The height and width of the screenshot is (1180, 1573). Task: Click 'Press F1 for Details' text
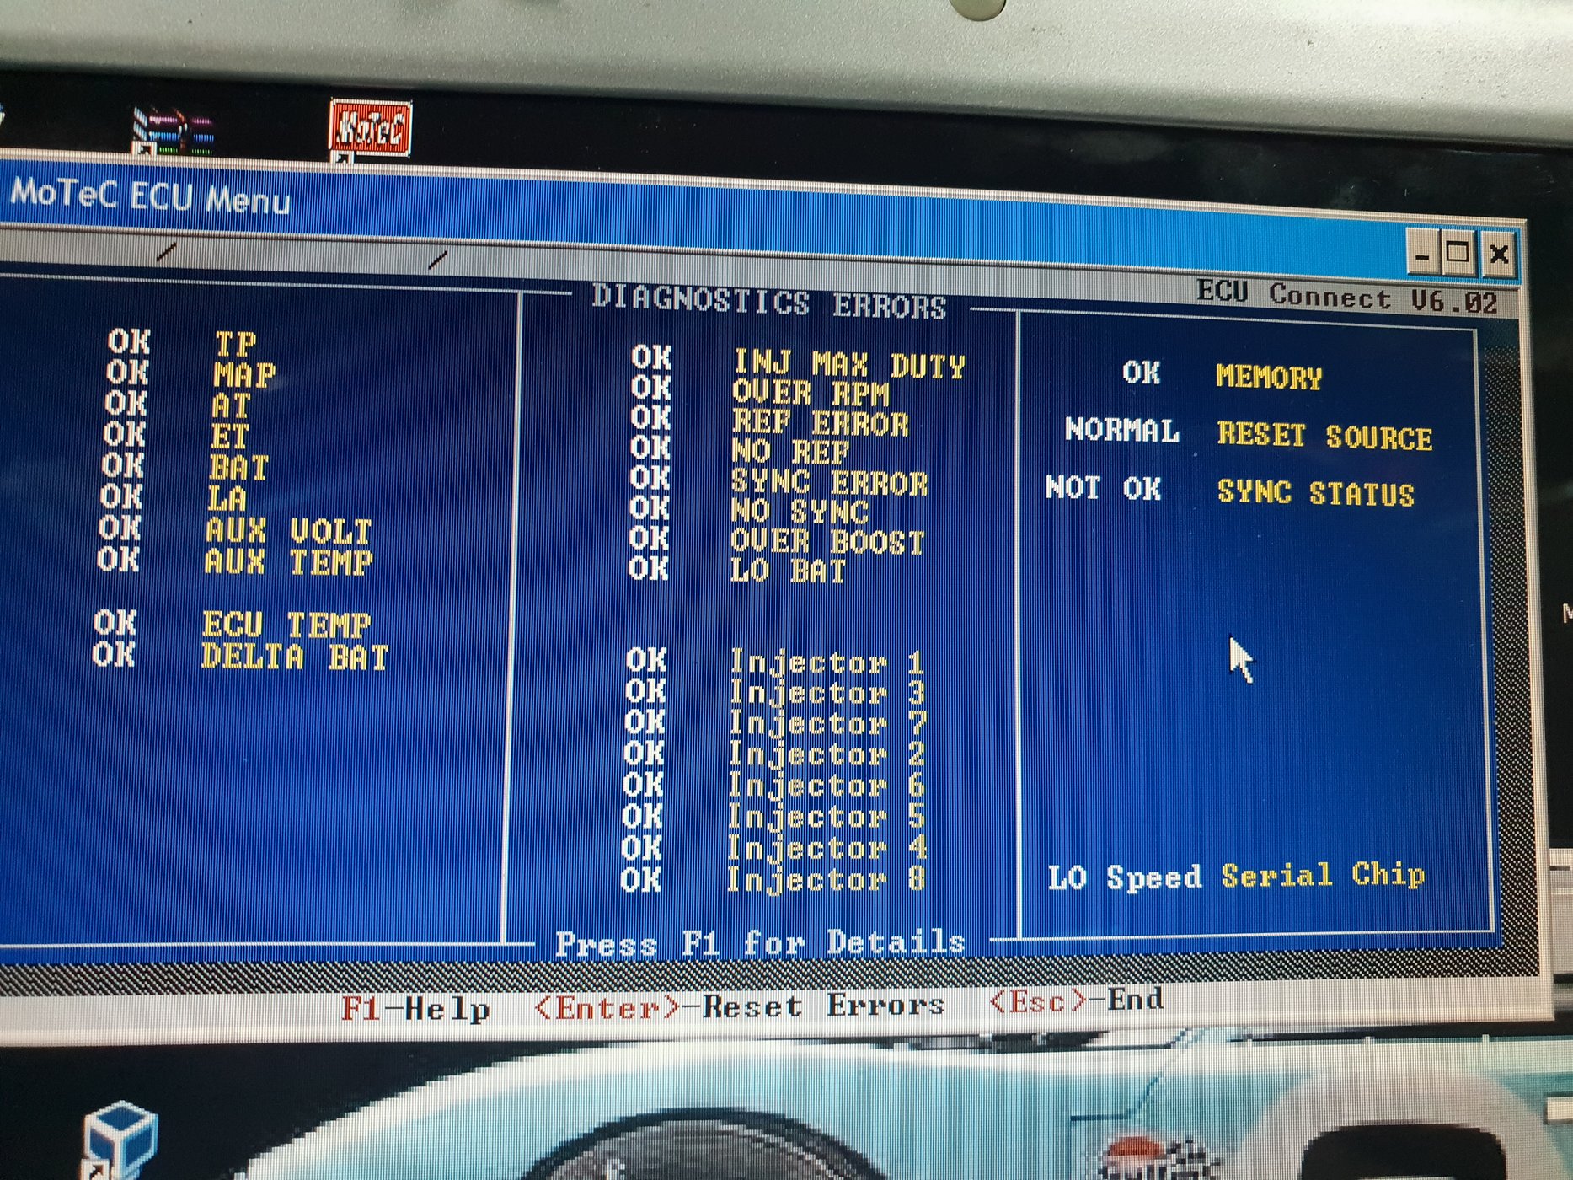coord(760,942)
